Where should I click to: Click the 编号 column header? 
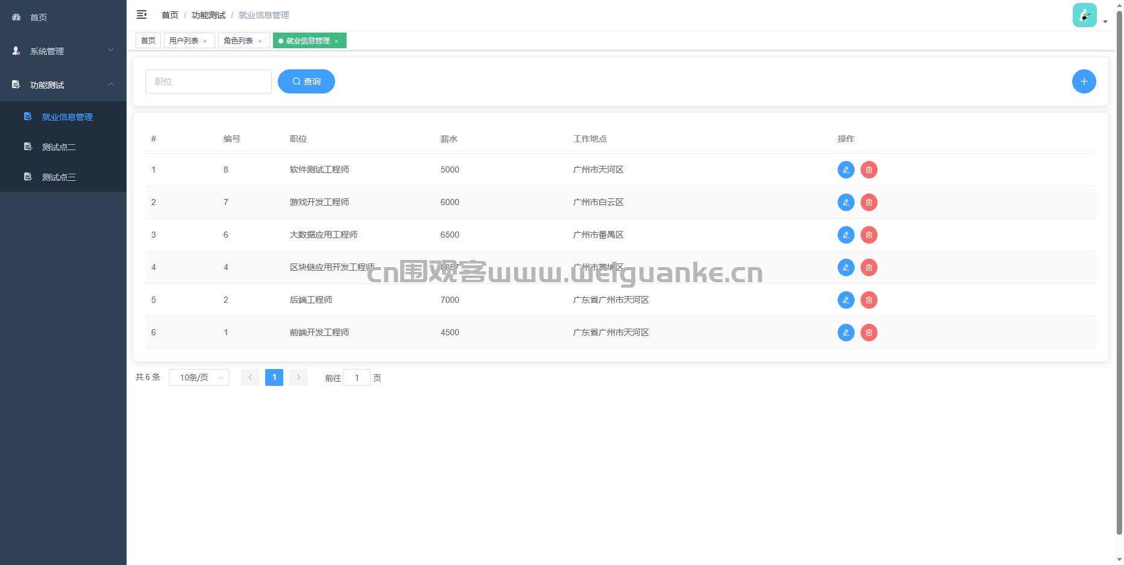(x=232, y=139)
